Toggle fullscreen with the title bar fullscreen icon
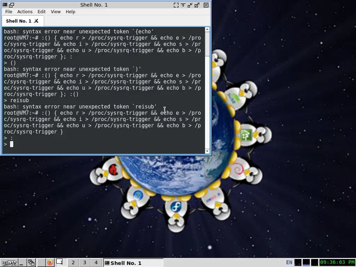Viewport: 356px width, 267px height. point(176,5)
